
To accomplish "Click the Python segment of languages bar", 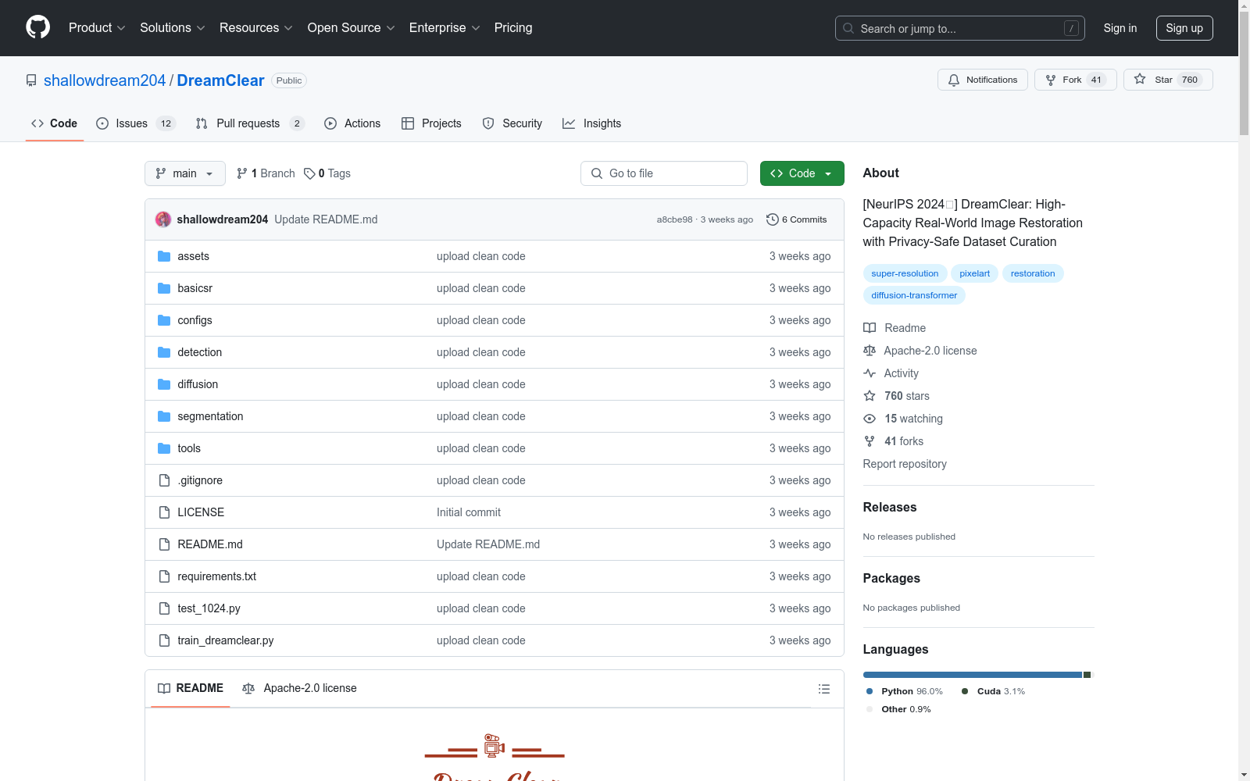I will tap(972, 675).
